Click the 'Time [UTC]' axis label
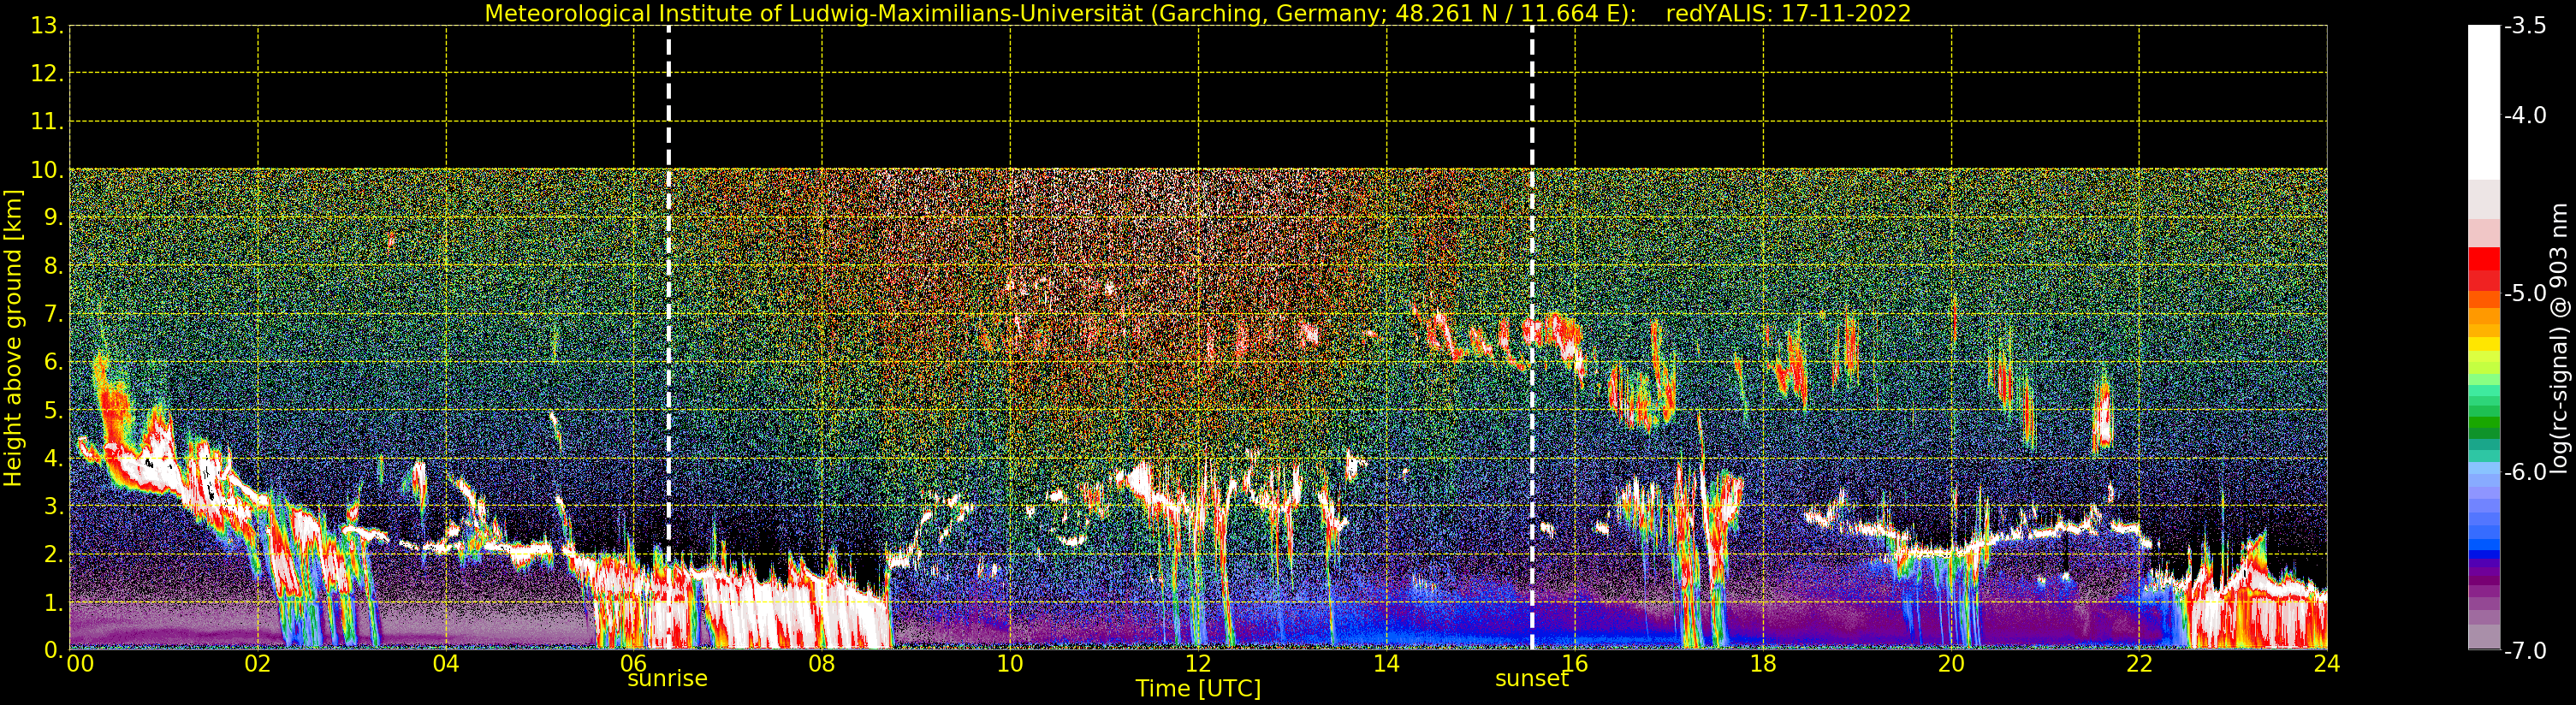 tap(1197, 689)
